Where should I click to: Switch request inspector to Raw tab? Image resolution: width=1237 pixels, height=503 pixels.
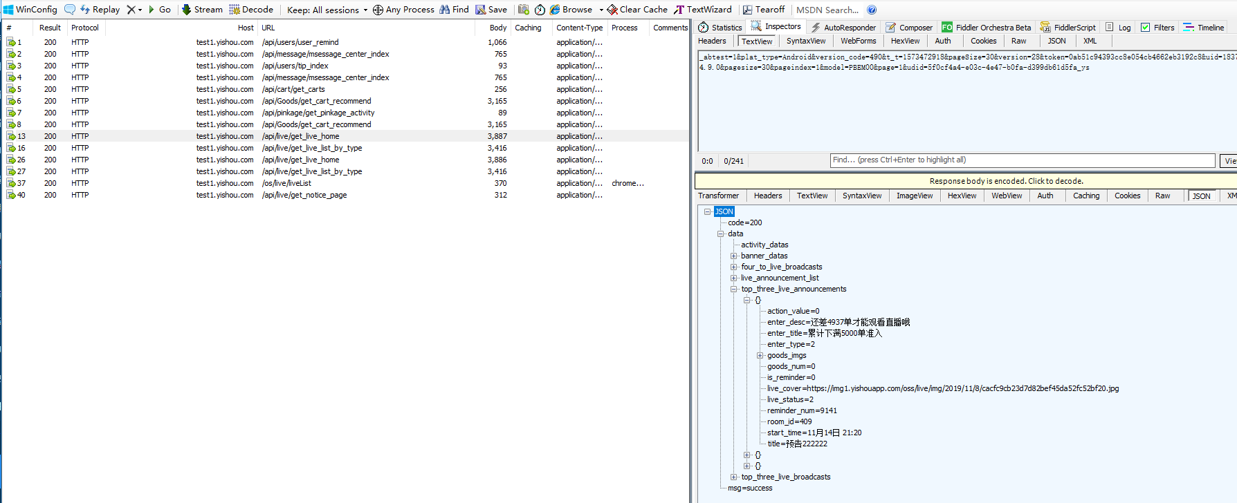[x=1018, y=41]
